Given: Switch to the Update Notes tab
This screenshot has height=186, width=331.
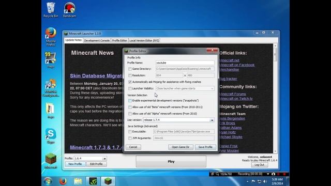Looking at the screenshot, I should (x=73, y=40).
